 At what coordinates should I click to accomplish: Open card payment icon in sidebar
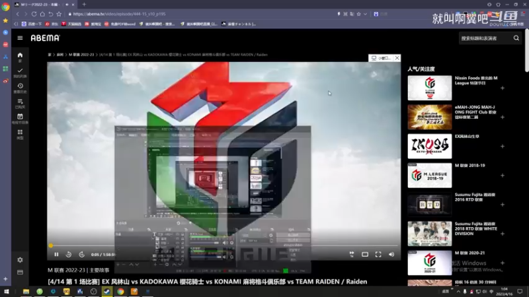click(x=20, y=272)
